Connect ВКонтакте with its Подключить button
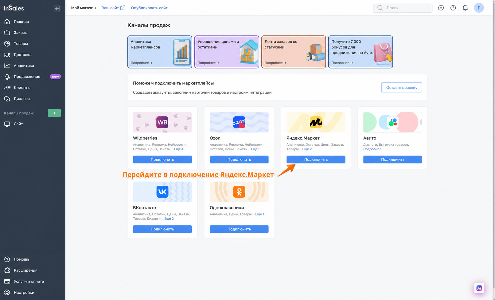495x300 pixels. [x=162, y=229]
